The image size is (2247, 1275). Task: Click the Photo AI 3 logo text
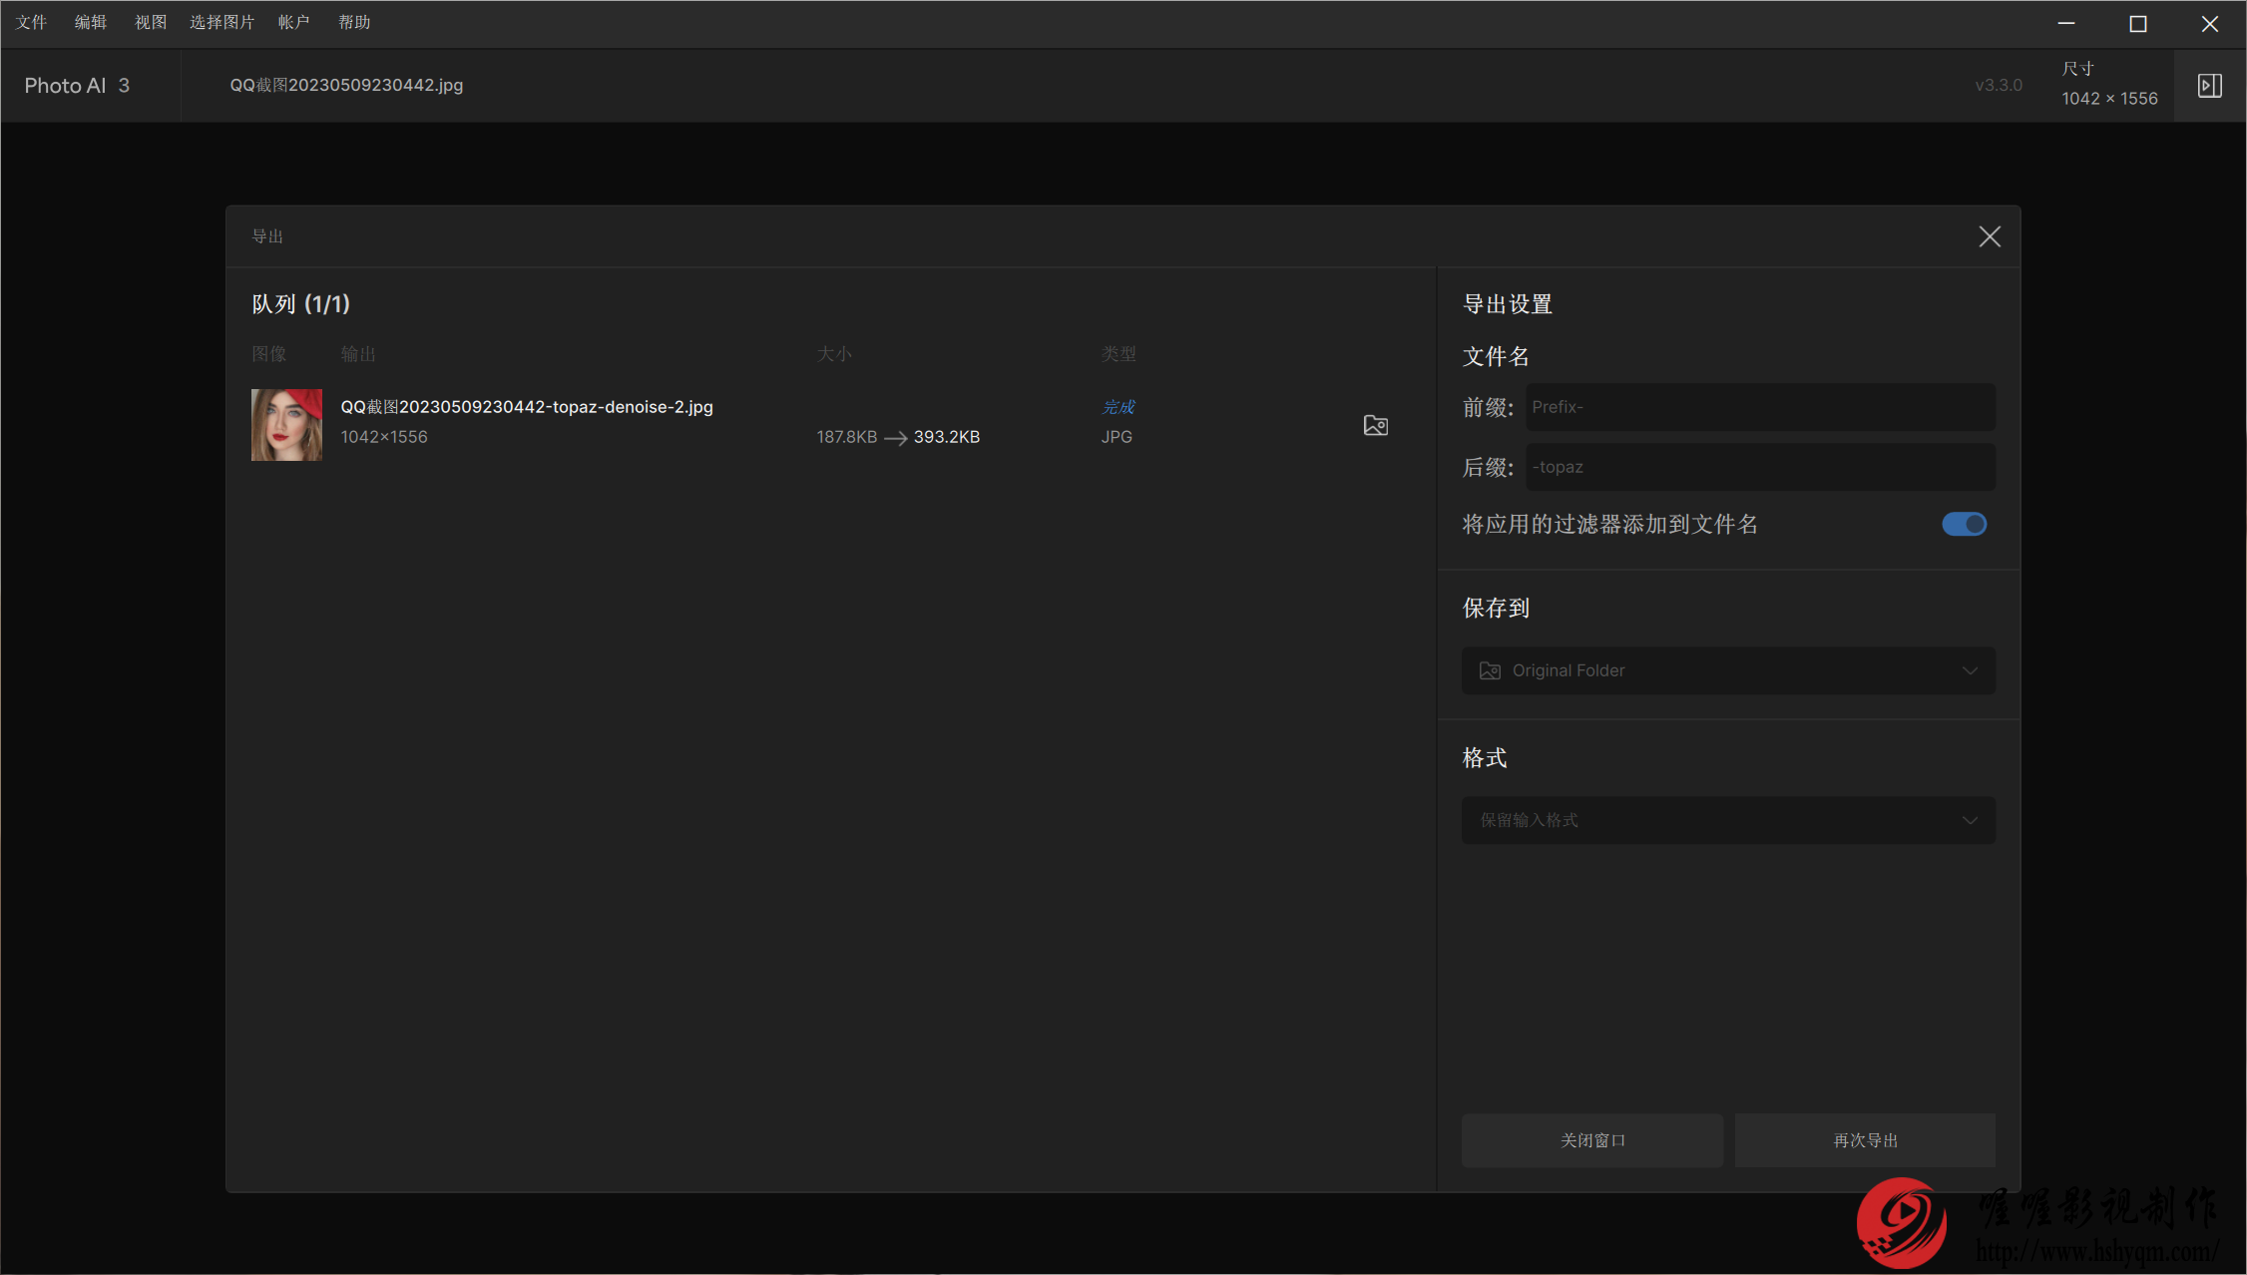tap(77, 86)
